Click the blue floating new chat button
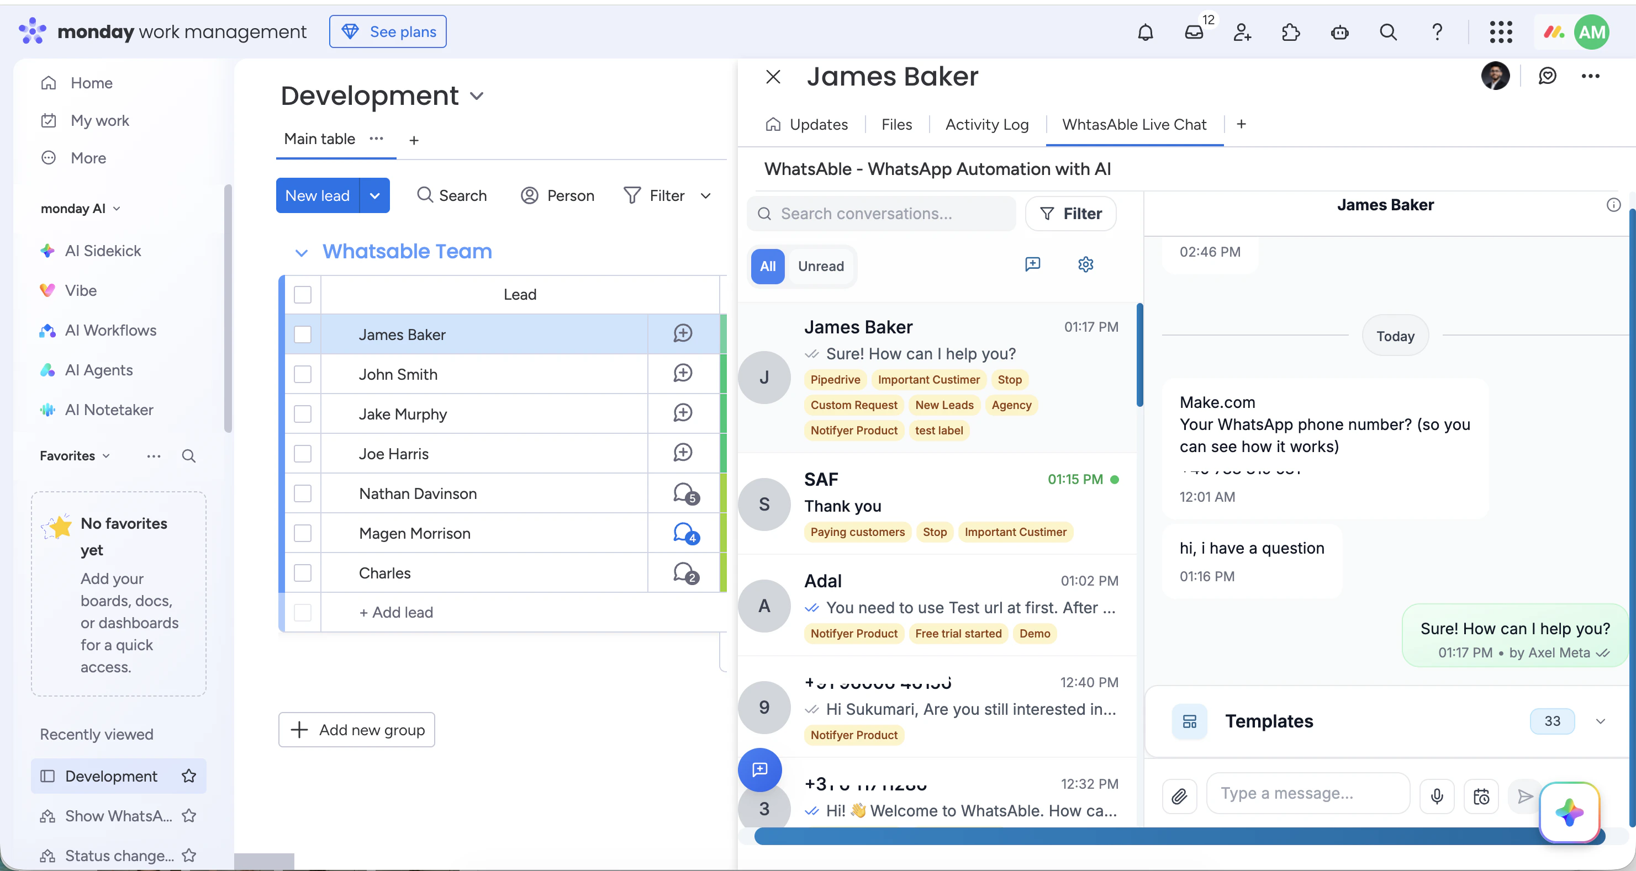Viewport: 1636px width, 871px height. 759,769
